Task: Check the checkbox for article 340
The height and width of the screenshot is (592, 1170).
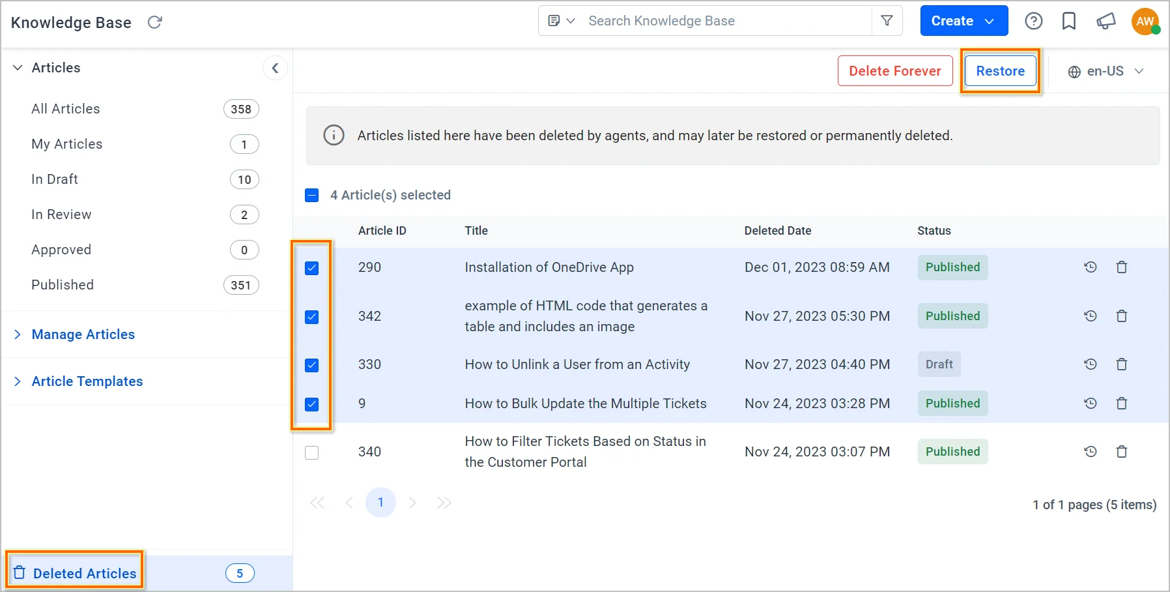Action: pos(312,452)
